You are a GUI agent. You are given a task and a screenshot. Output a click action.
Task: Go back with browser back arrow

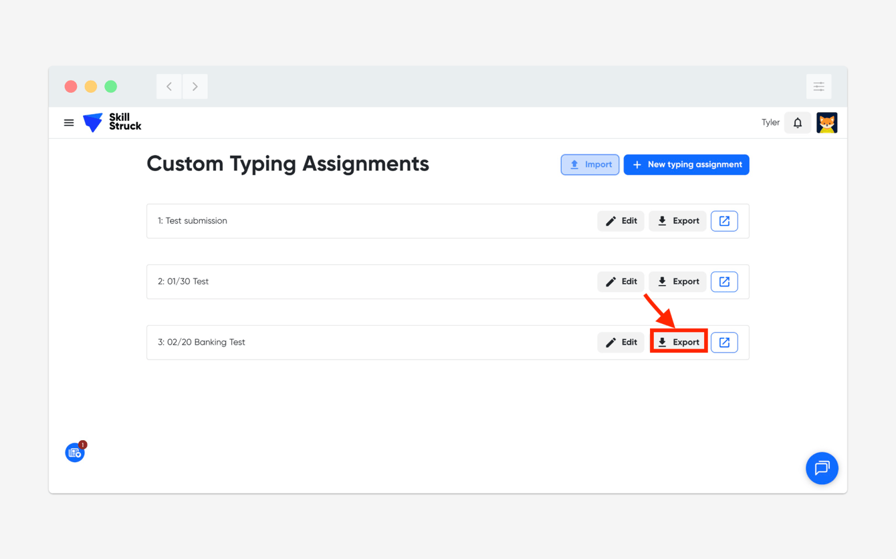click(x=169, y=87)
